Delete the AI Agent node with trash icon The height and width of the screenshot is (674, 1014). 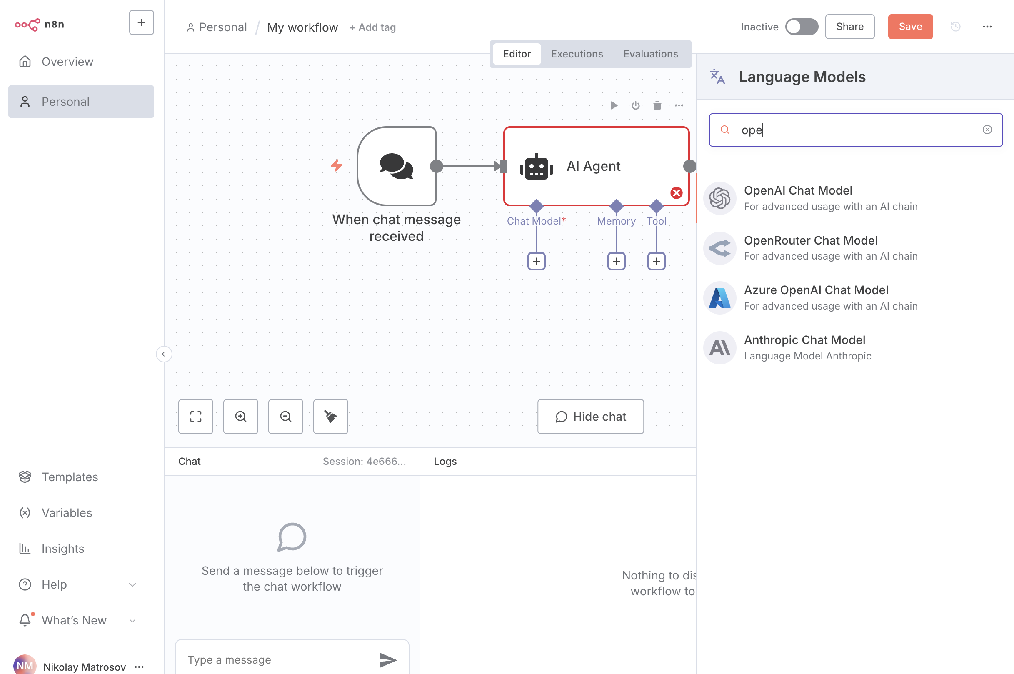tap(657, 105)
